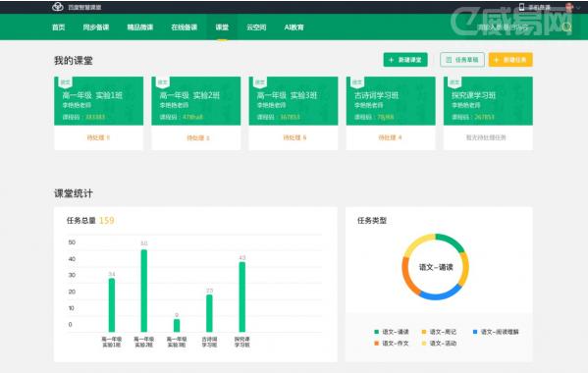Click the Baidu smart classroom logo icon
588x373 pixels.
(58, 6)
